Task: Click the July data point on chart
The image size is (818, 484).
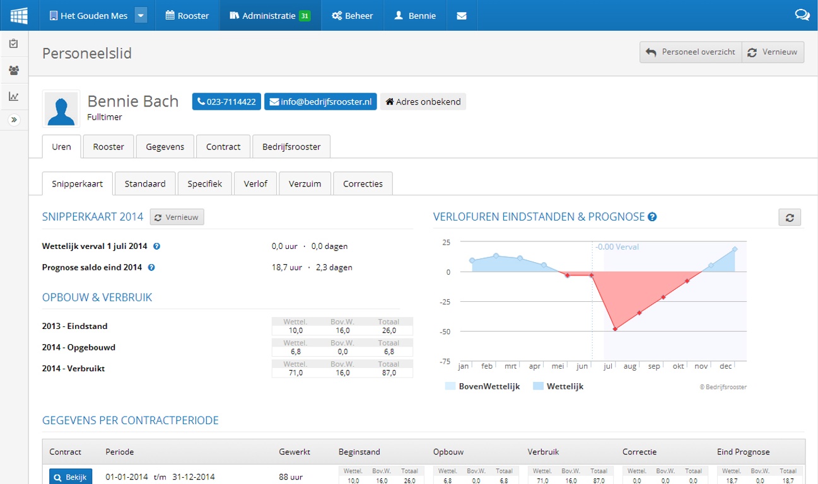Action: 615,329
